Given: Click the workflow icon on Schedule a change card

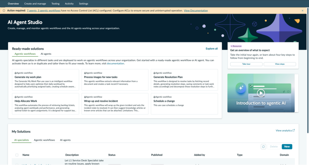Looking at the screenshot, I should [x=154, y=97].
